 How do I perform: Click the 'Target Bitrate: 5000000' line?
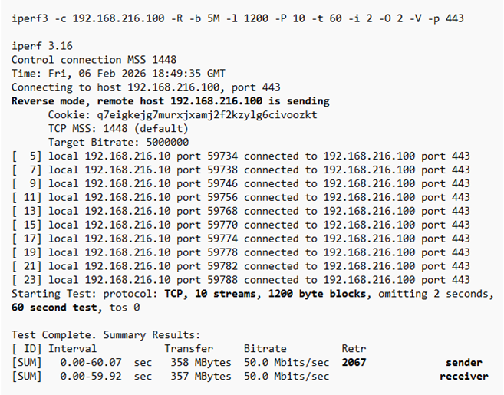point(118,142)
